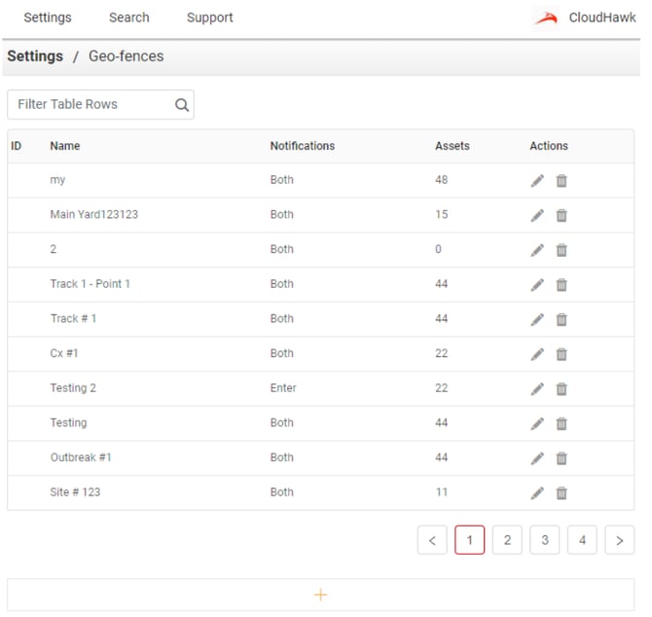Delete the 'Track # 1' geo-fence
Screen dimensions: 652x617
[x=561, y=319]
